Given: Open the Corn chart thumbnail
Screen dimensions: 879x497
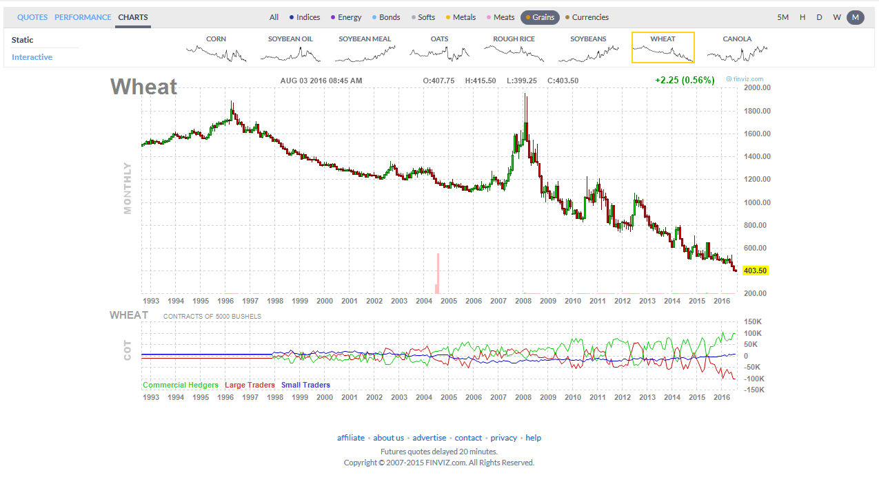Looking at the screenshot, I should pyautogui.click(x=216, y=48).
